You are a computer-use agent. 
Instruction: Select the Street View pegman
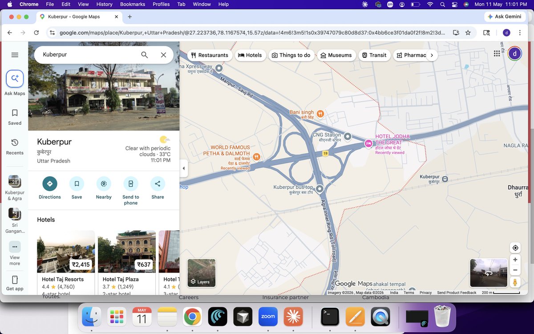(x=515, y=282)
